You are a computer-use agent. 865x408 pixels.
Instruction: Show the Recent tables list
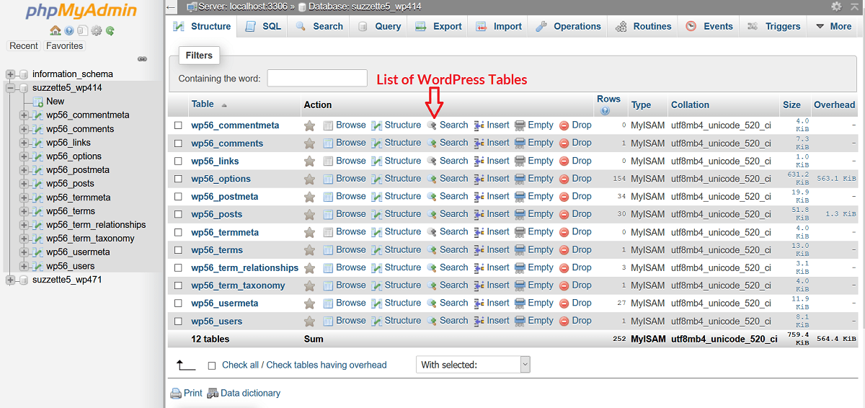tap(24, 45)
